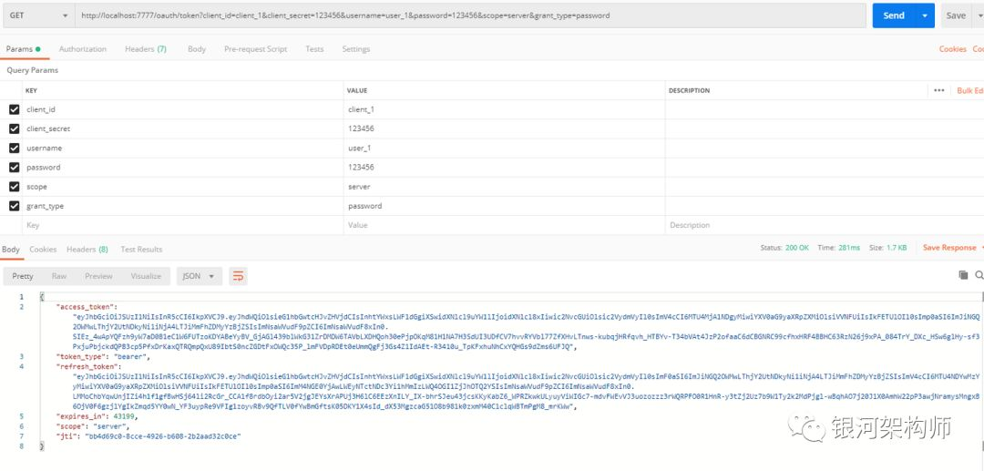Copy the response body to clipboard
Image resolution: width=984 pixels, height=471 pixels.
click(963, 275)
